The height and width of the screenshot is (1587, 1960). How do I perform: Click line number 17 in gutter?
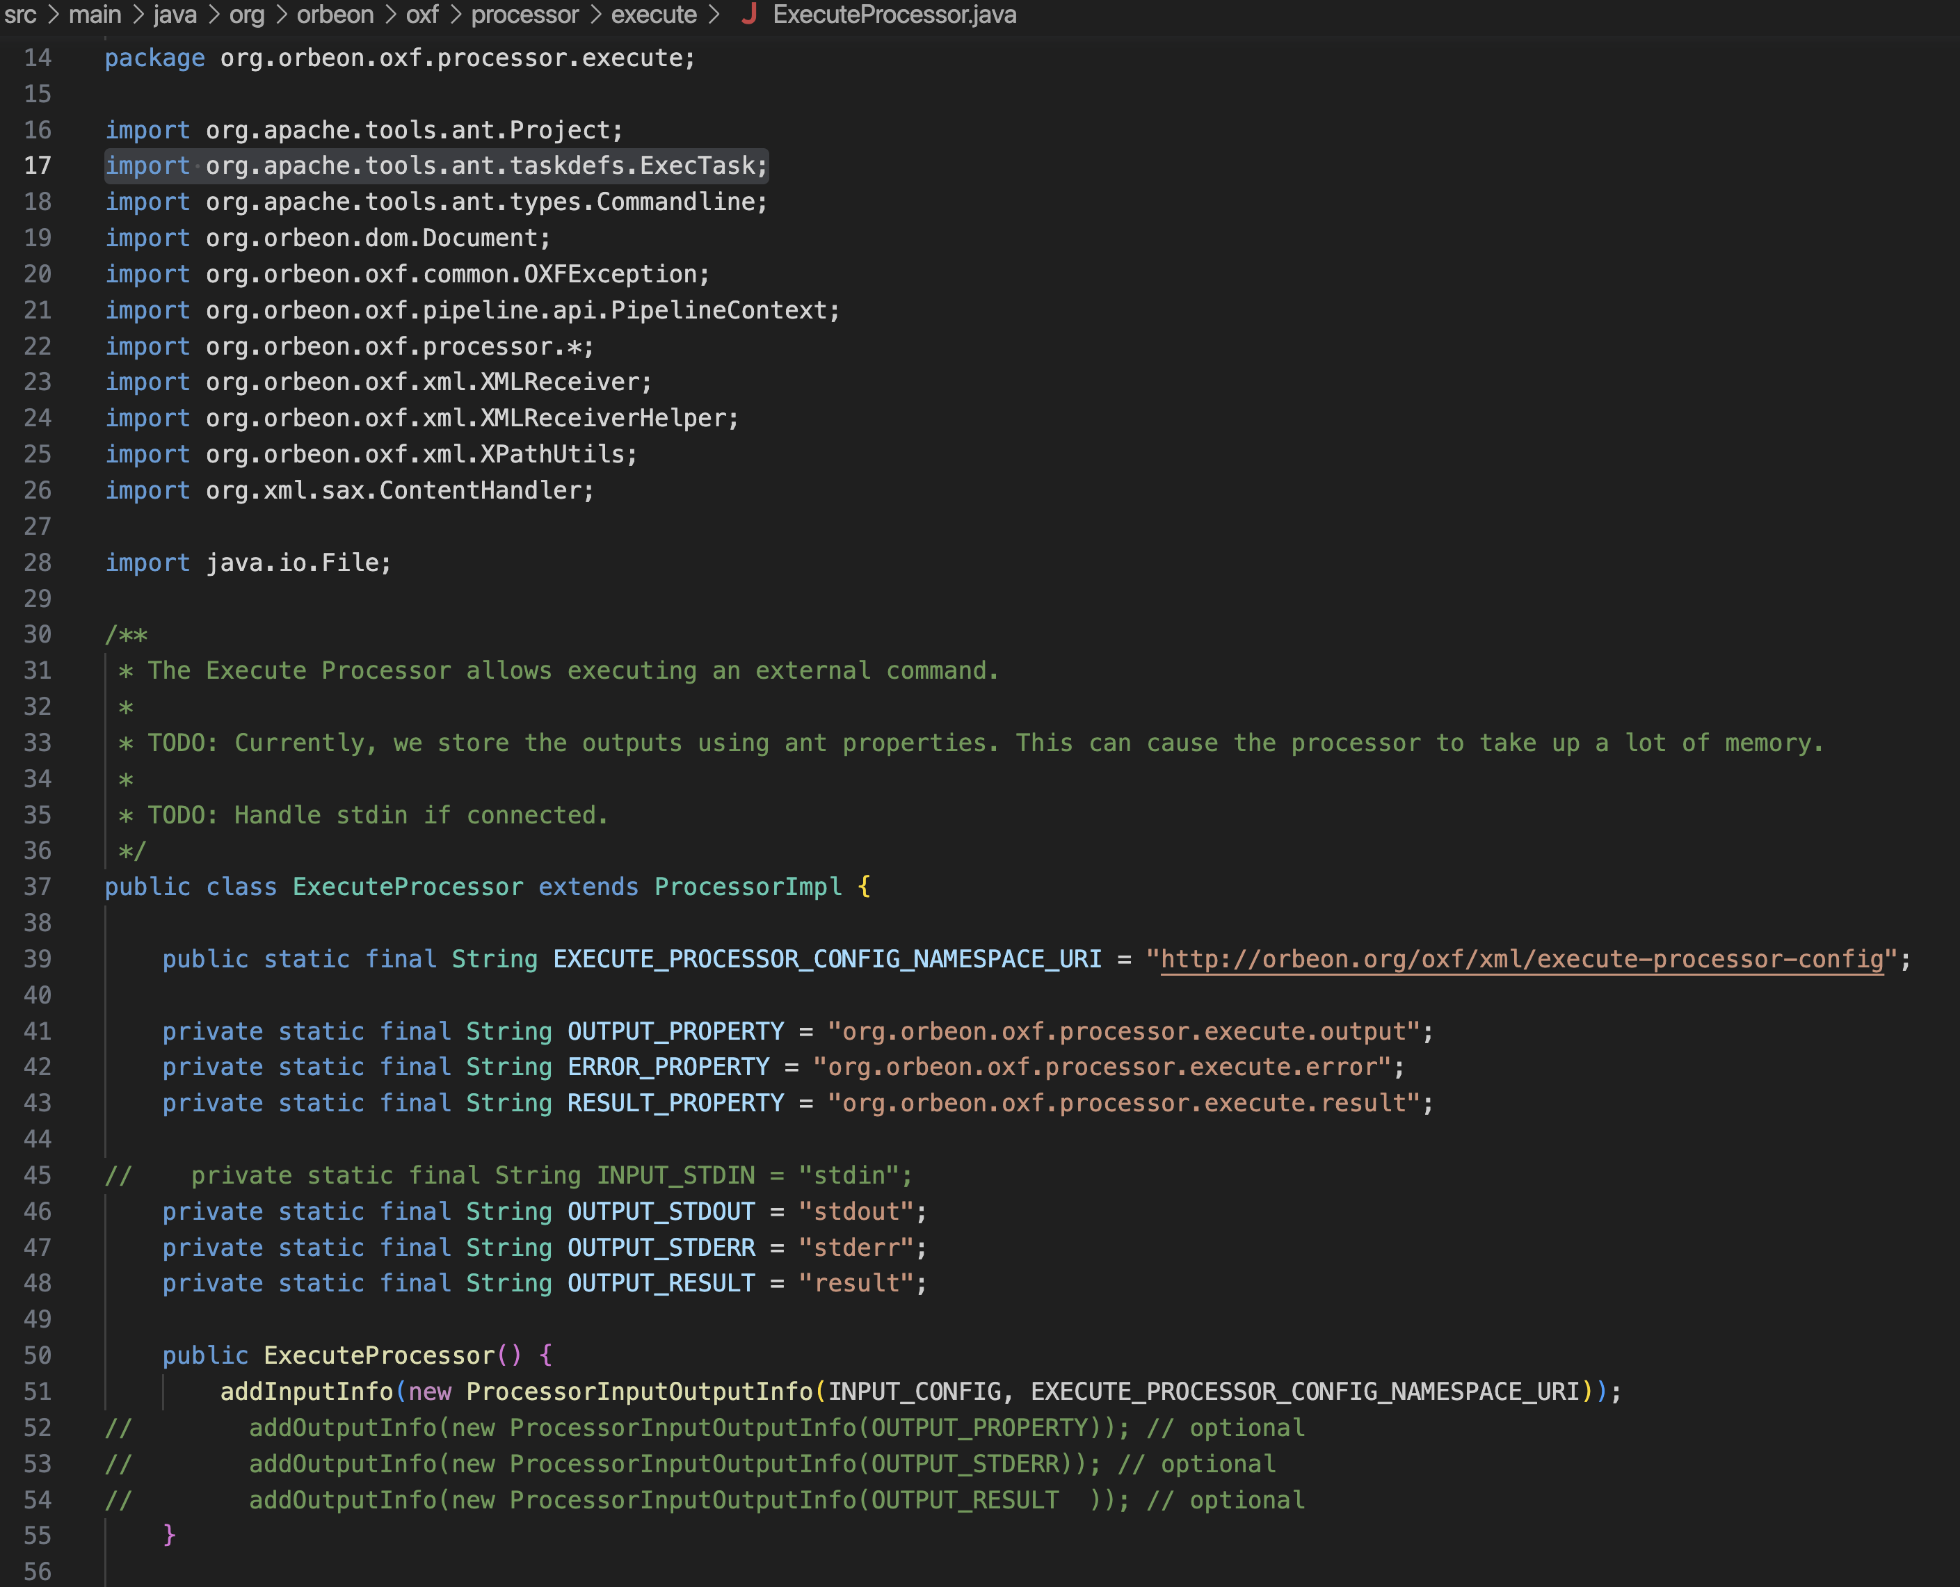38,166
